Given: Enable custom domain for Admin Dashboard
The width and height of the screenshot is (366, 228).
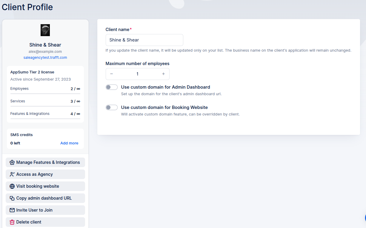Looking at the screenshot, I should [112, 87].
